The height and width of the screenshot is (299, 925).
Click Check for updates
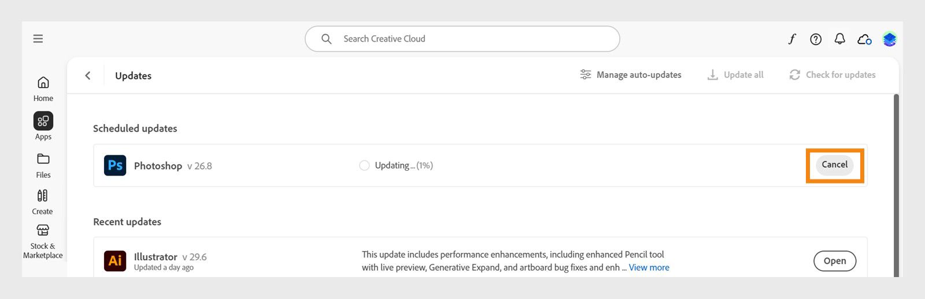832,75
